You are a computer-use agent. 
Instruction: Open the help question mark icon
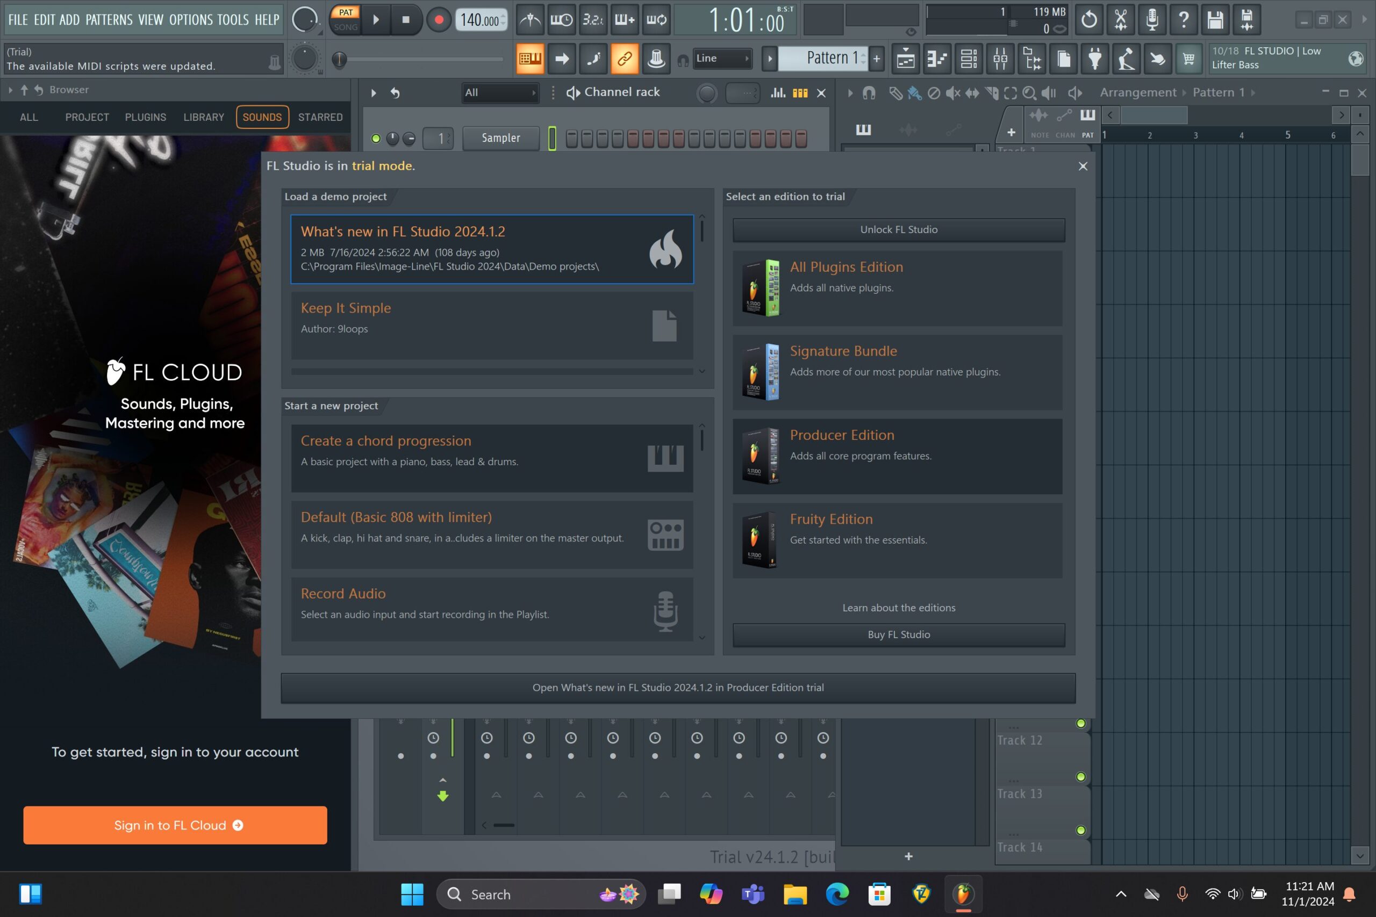[1184, 20]
